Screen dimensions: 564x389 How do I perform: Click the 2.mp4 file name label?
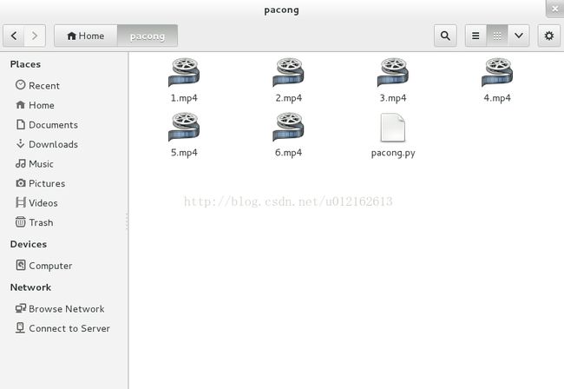(x=288, y=98)
